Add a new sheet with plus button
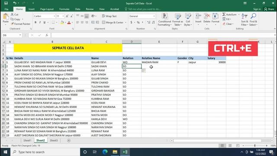This screenshot has width=277, height=156. [x=69, y=140]
